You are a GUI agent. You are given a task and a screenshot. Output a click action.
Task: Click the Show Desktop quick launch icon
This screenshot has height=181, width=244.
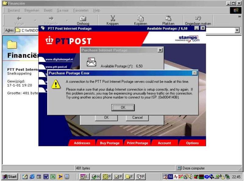(25, 177)
